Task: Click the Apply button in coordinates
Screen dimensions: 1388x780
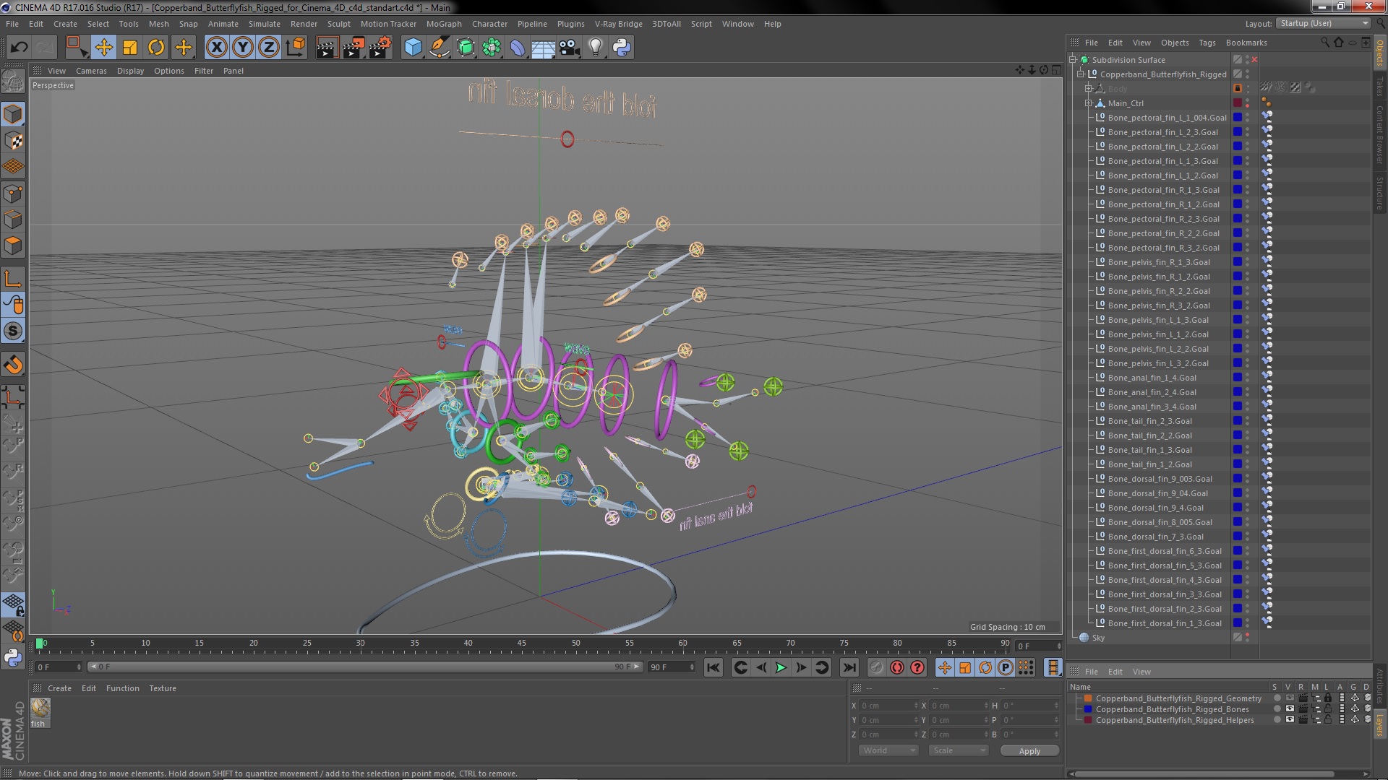Action: pyautogui.click(x=1029, y=751)
